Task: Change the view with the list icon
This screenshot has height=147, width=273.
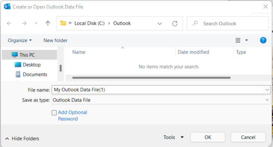Action: (x=238, y=40)
